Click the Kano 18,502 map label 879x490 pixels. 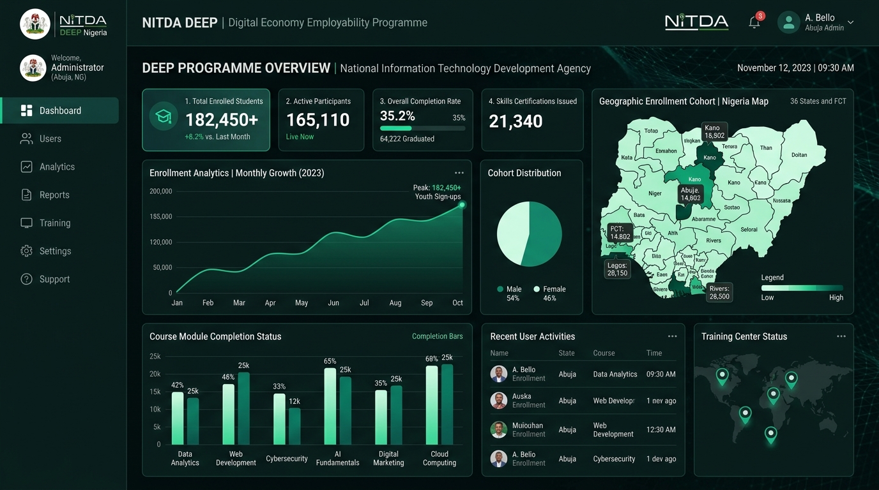tap(714, 132)
